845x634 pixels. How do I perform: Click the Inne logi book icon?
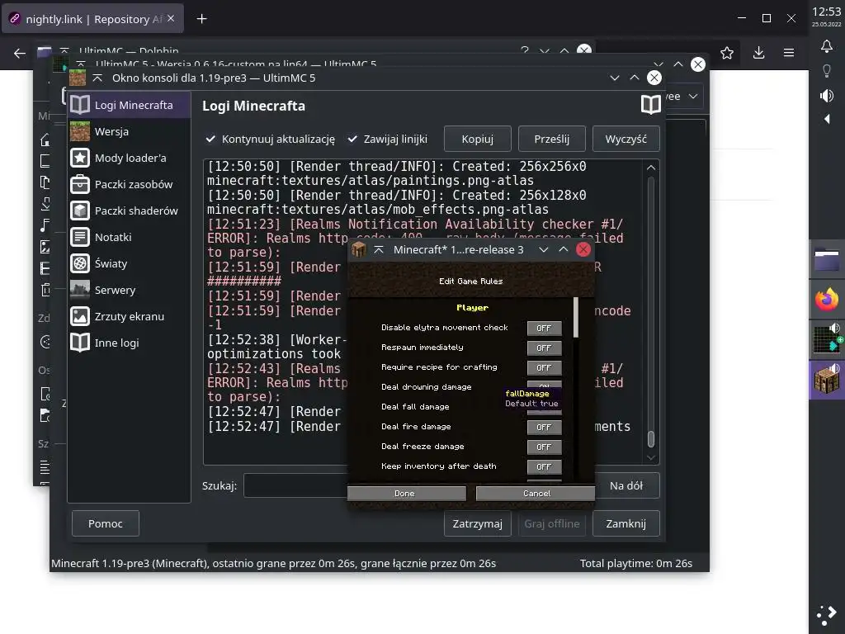coord(80,343)
